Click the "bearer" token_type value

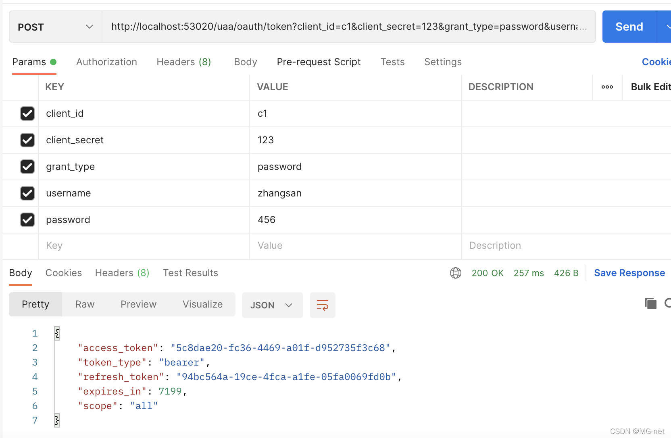pos(182,362)
